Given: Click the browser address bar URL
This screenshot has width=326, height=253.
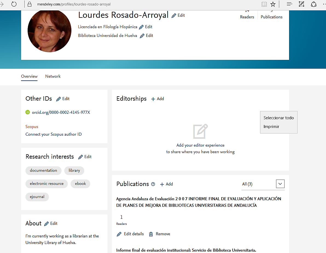Looking at the screenshot, I should 74,4.
